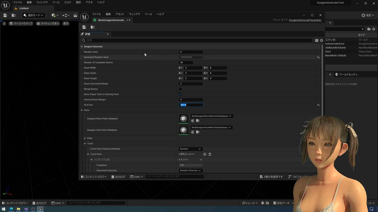This screenshot has width=378, height=212.
Task: Enable the Merge Rooms checkbox
Action: (x=180, y=89)
